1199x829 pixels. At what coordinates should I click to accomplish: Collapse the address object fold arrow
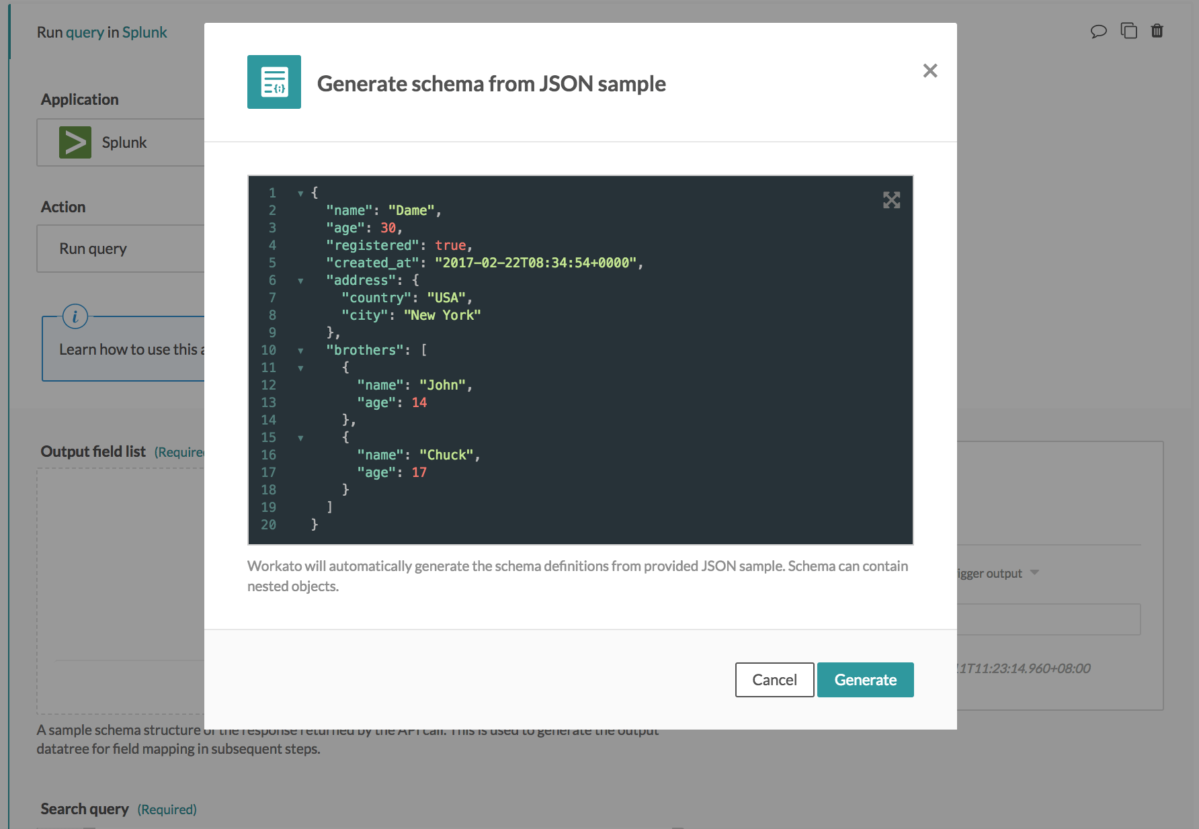300,281
